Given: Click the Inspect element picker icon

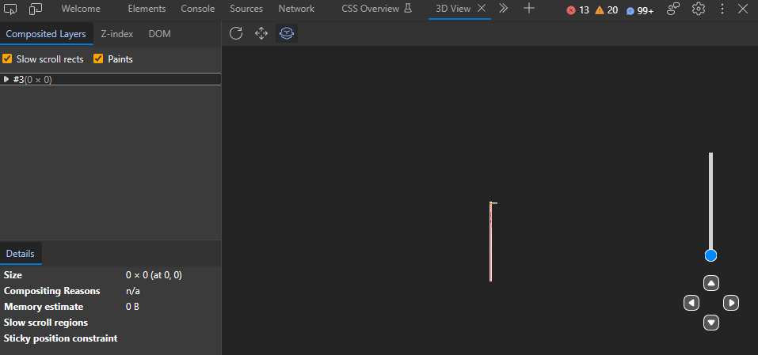Looking at the screenshot, I should (10, 9).
